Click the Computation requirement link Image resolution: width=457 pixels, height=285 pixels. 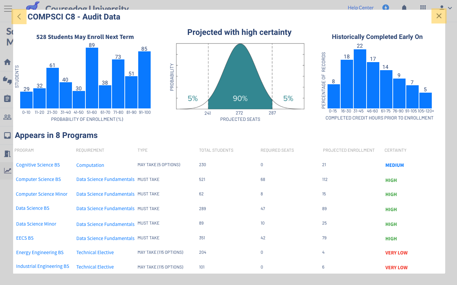click(x=90, y=165)
